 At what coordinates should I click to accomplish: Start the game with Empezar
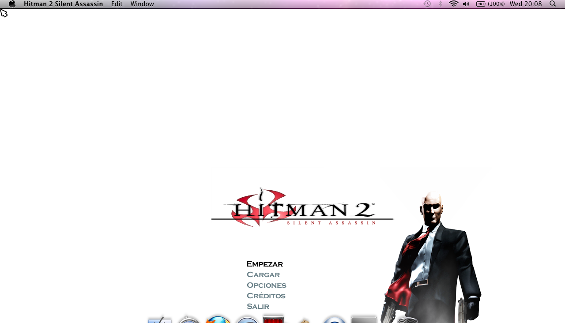pos(264,264)
